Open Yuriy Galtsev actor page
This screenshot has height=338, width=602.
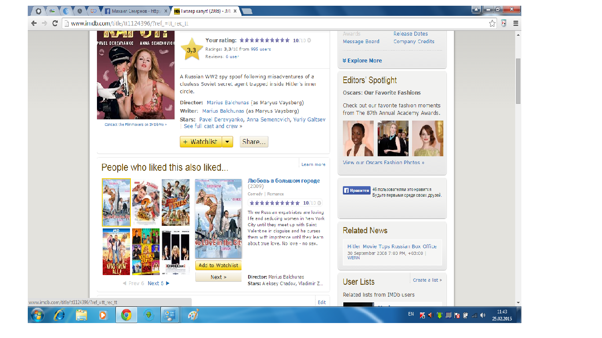point(309,120)
